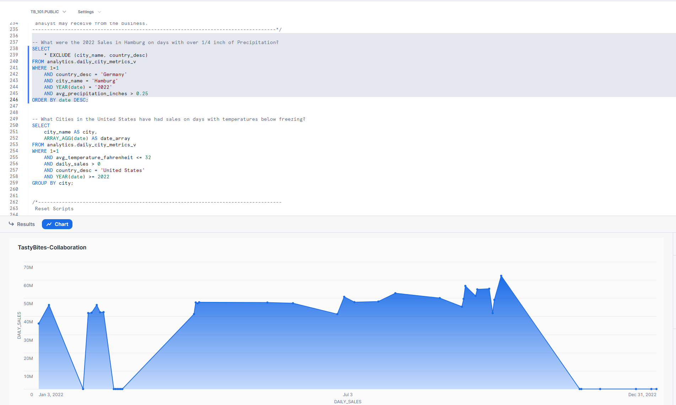Click the right-edge vertical scrollbar
676x405 pixels.
674,107
